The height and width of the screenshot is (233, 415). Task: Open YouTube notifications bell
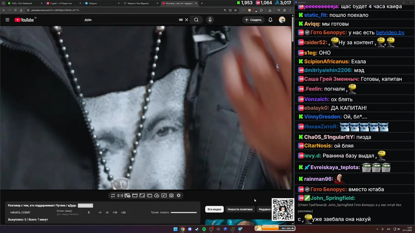[270, 20]
